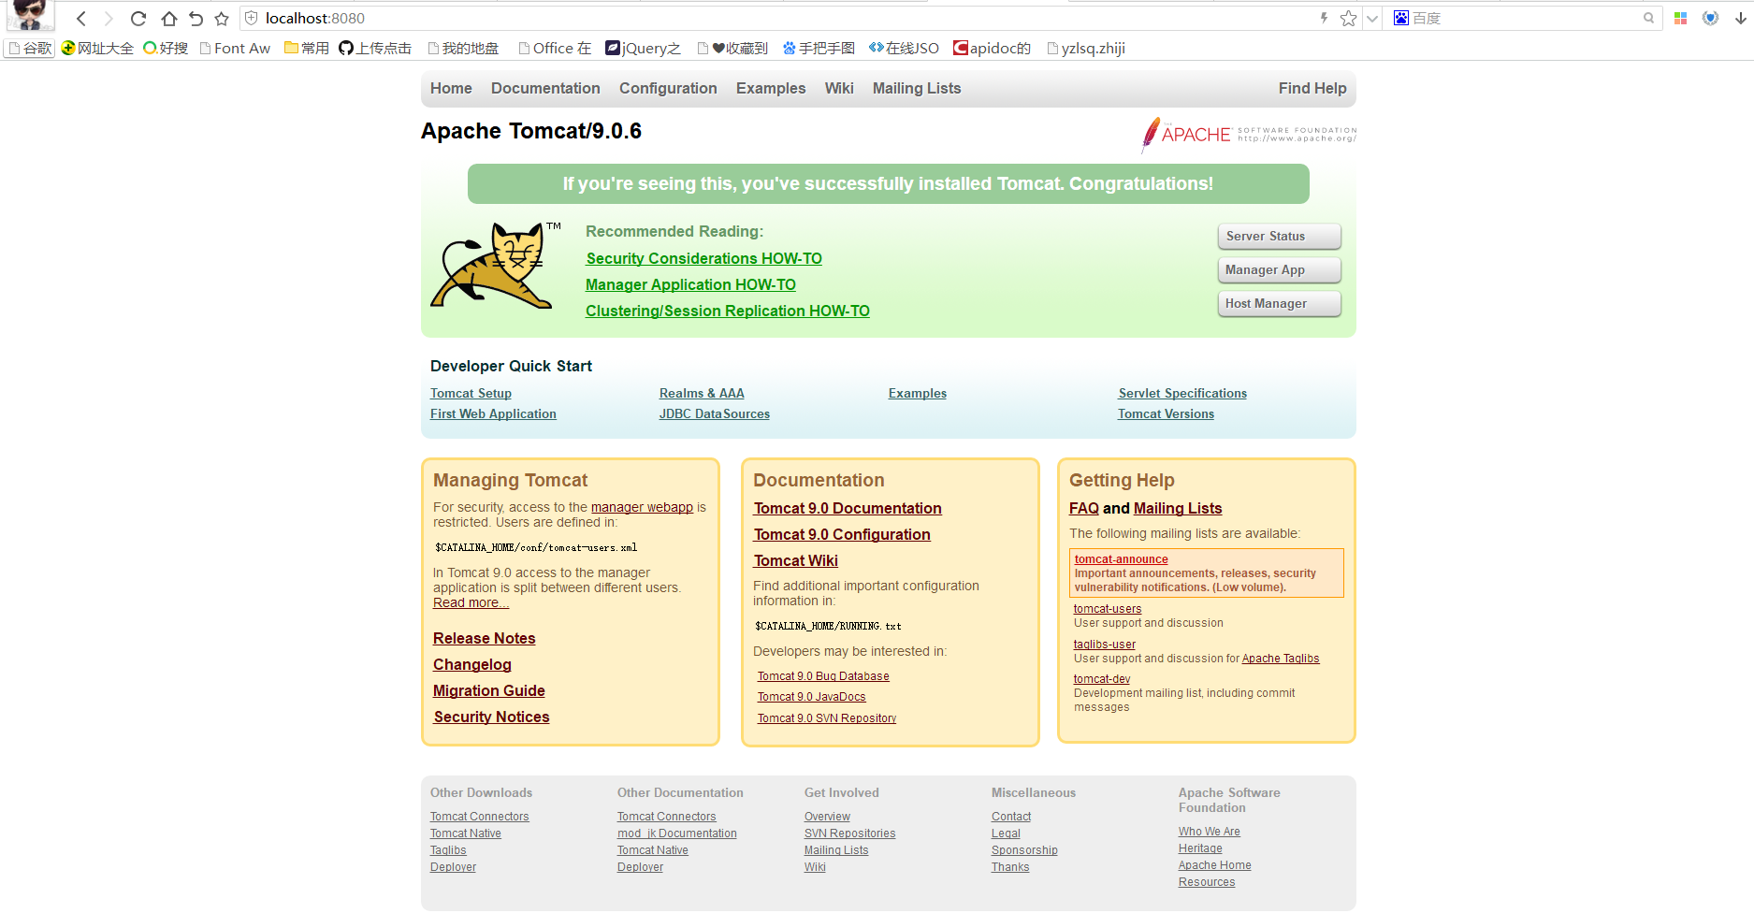Screen dimensions: 1754x913
Task: Select the Configuration nav item
Action: coord(668,88)
